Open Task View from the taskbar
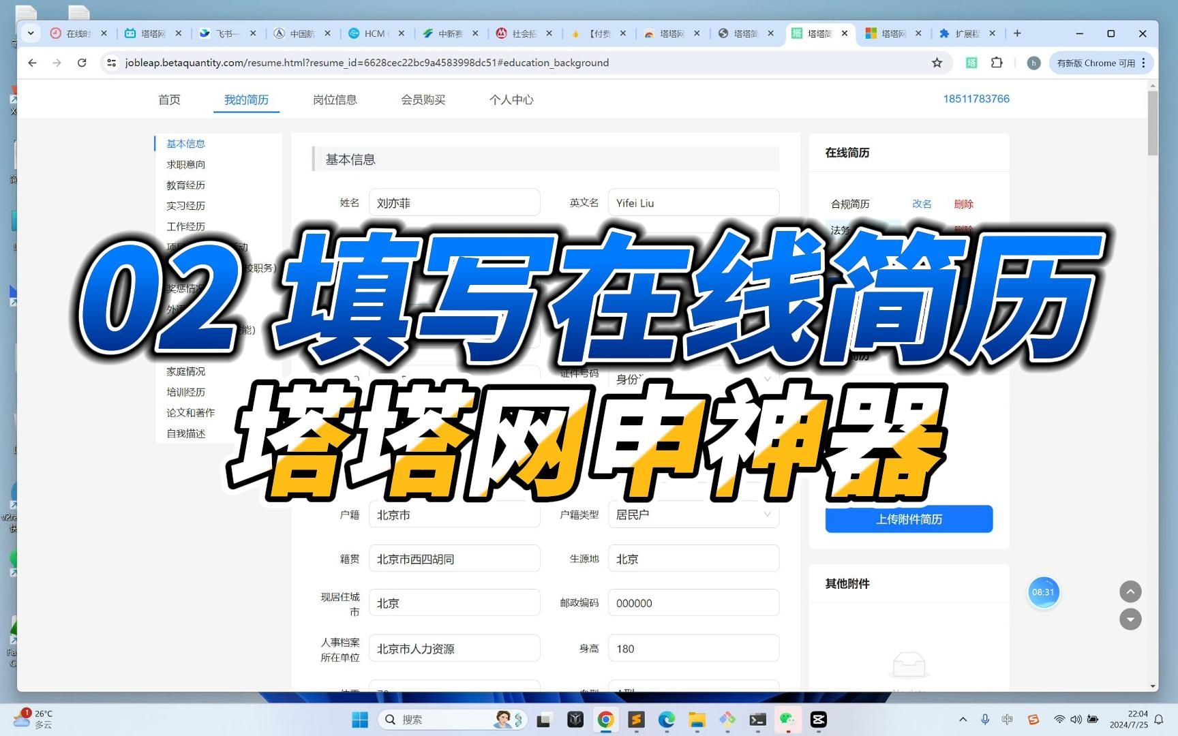This screenshot has height=736, width=1178. tap(543, 719)
